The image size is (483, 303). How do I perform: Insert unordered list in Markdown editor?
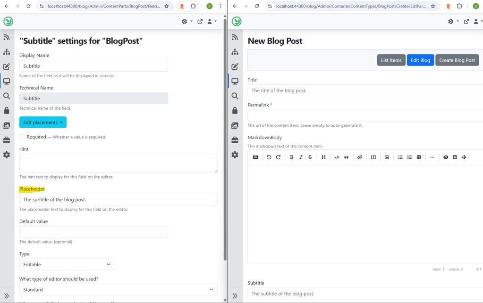[400, 157]
